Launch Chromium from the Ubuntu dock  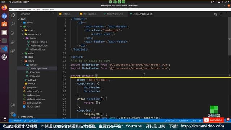(x=4, y=16)
